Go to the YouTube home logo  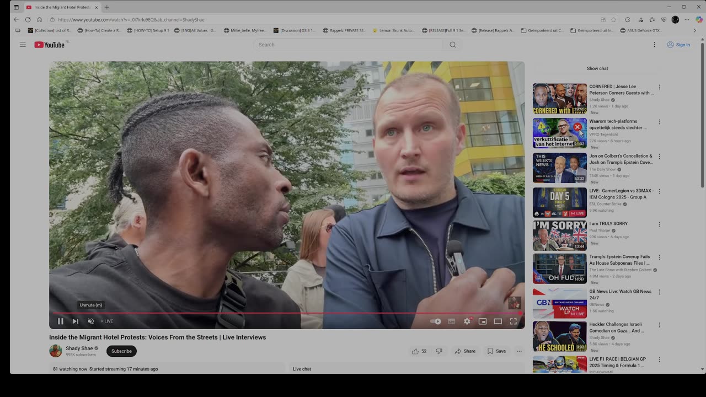coord(50,45)
